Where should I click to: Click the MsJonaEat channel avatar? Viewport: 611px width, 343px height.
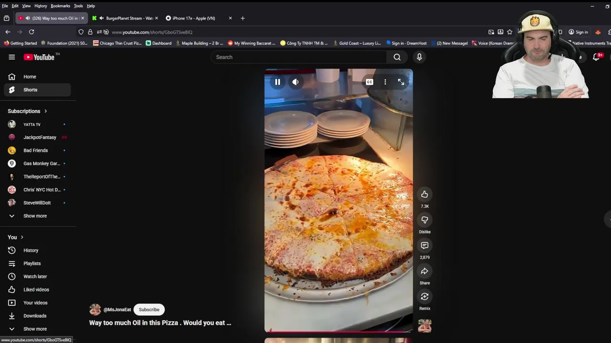pyautogui.click(x=95, y=310)
